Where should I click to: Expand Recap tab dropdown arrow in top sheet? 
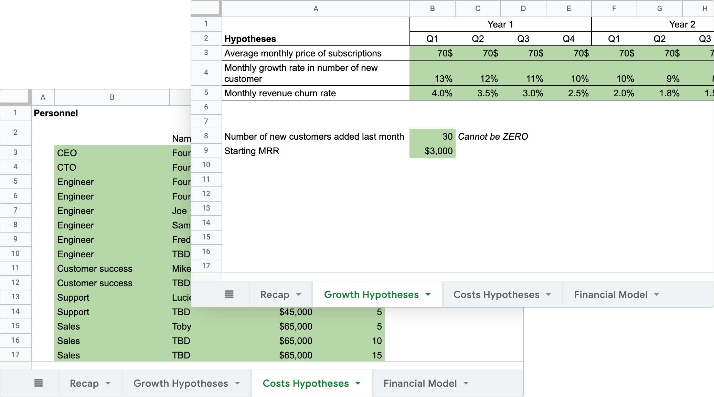[299, 294]
